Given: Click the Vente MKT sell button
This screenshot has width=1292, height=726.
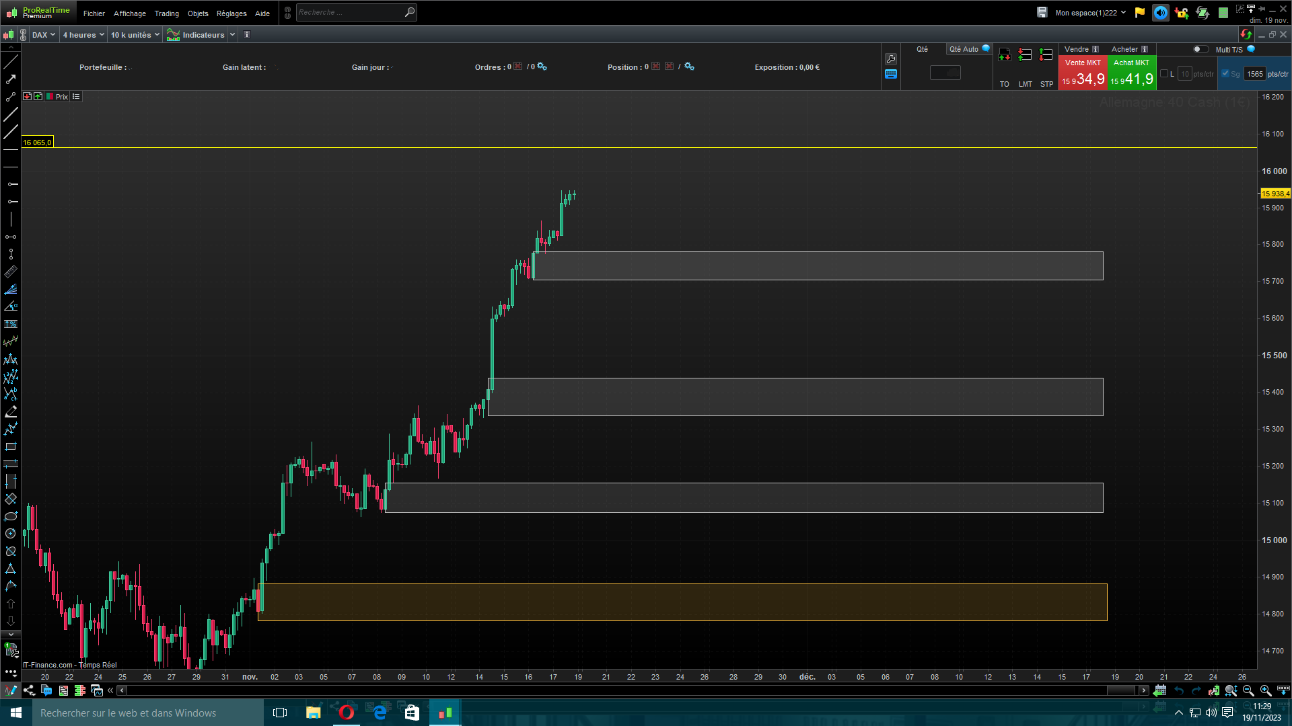Looking at the screenshot, I should (1083, 73).
